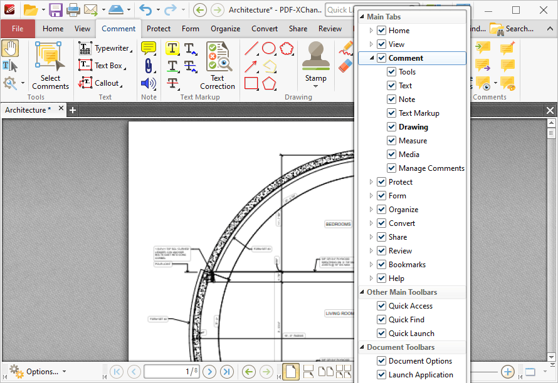Expand the Home tree node
558x383 pixels.
[x=371, y=31]
